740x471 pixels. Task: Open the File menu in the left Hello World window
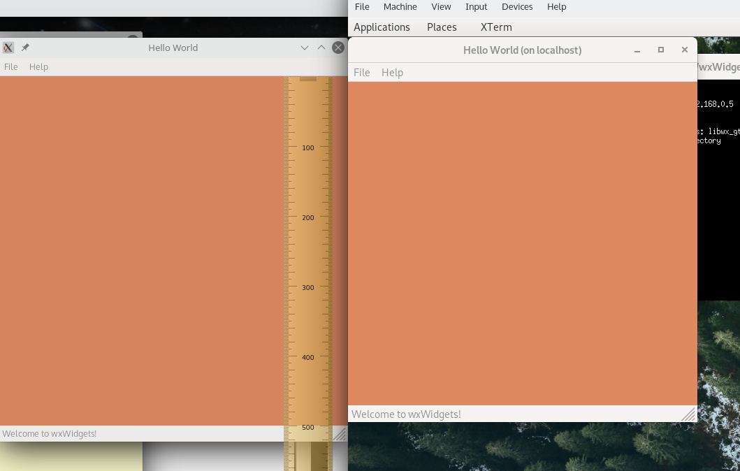[x=10, y=66]
